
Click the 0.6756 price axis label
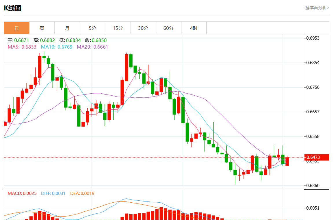point(313,87)
